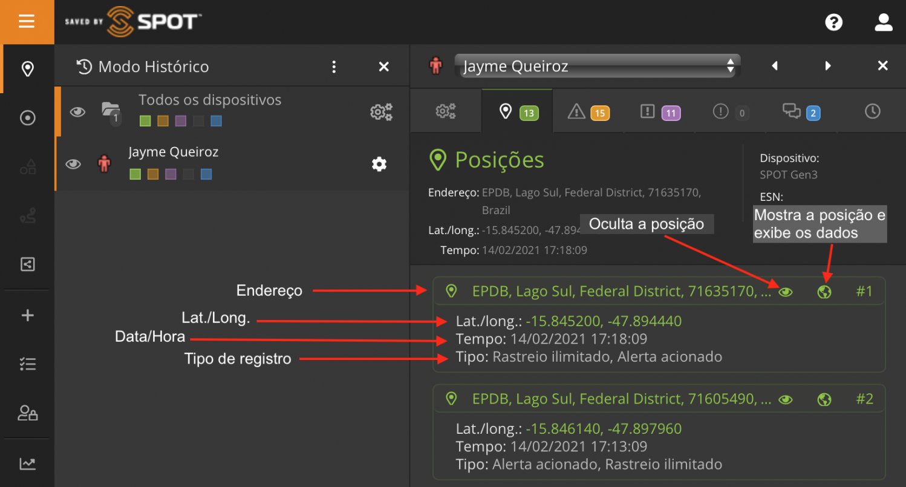
Task: Toggle visibility eye for Jayme Queiroz device
Action: pos(73,164)
